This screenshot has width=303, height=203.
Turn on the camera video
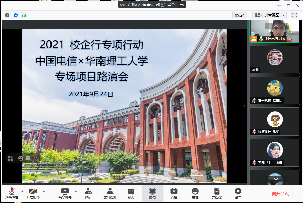point(33,192)
